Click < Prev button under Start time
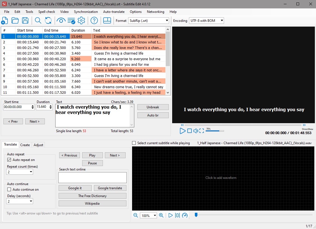 pos(13,121)
